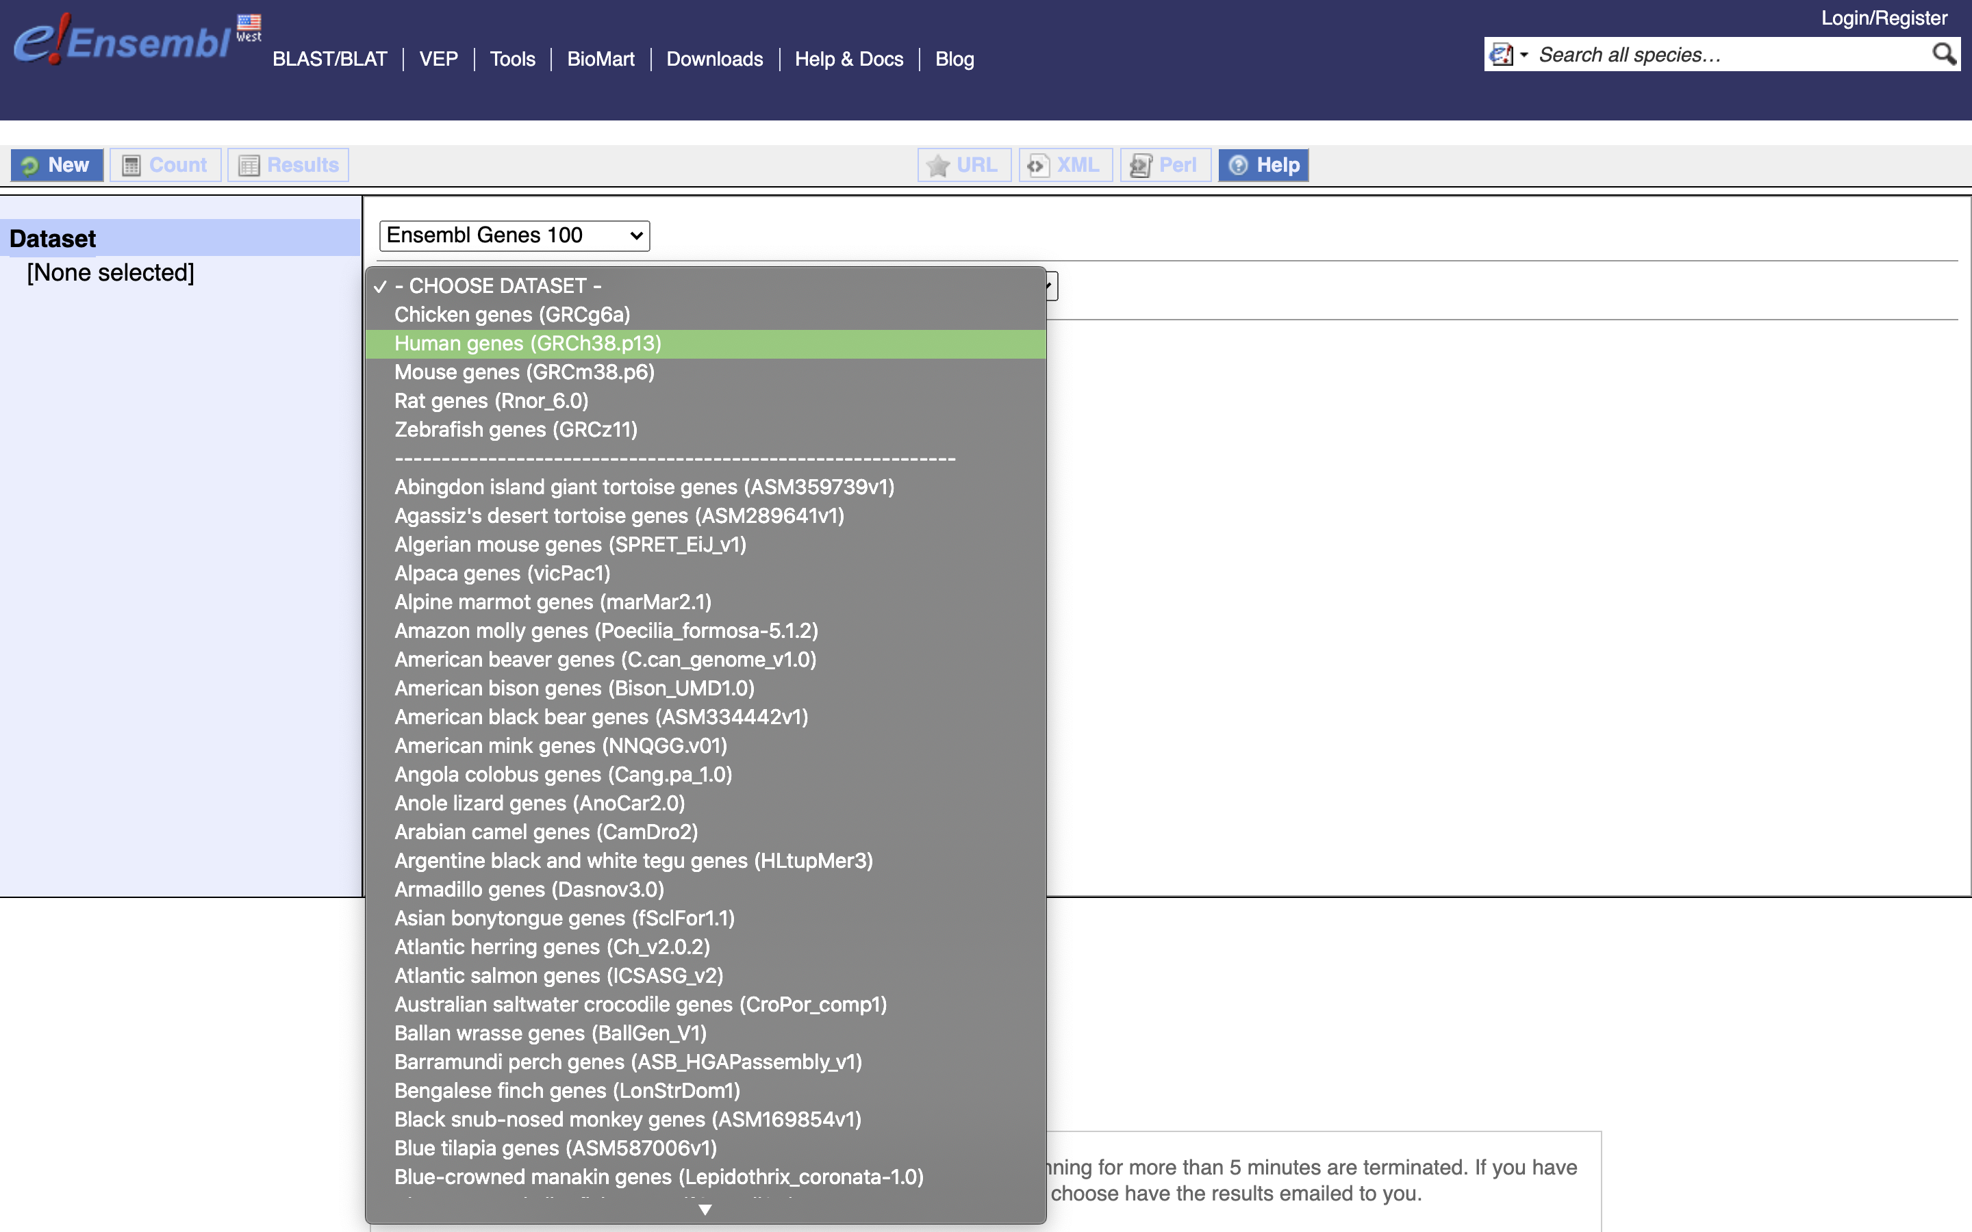Viewport: 1972px width, 1232px height.
Task: Select Armadillo genes (Dasnov3.0)
Action: [706, 890]
